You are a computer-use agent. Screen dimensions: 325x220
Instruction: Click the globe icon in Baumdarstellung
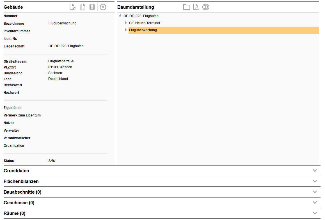(x=206, y=7)
